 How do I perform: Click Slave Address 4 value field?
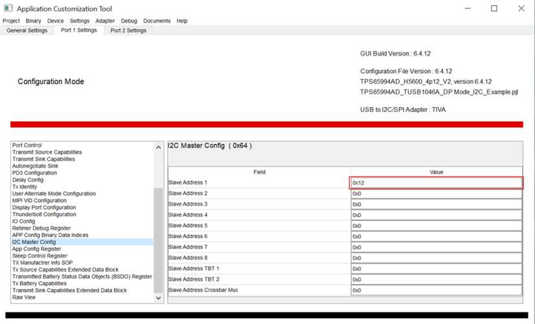coord(437,215)
